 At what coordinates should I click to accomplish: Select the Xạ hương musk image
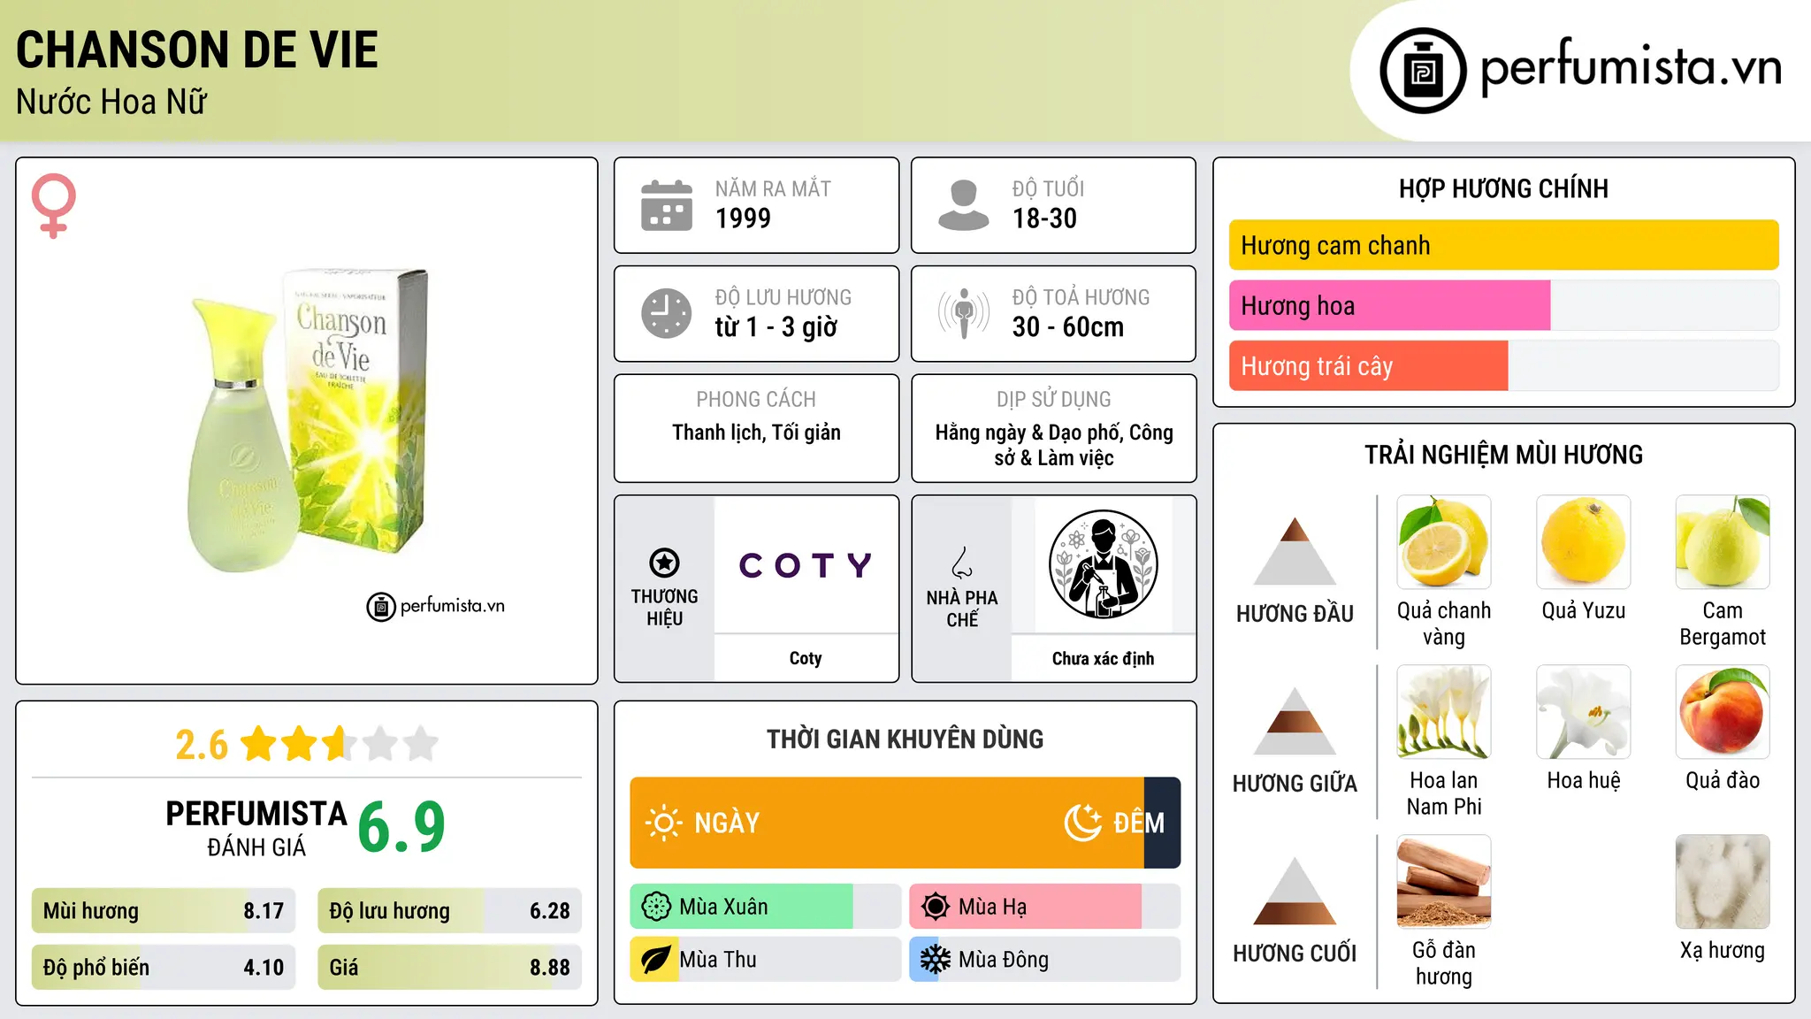[1723, 882]
